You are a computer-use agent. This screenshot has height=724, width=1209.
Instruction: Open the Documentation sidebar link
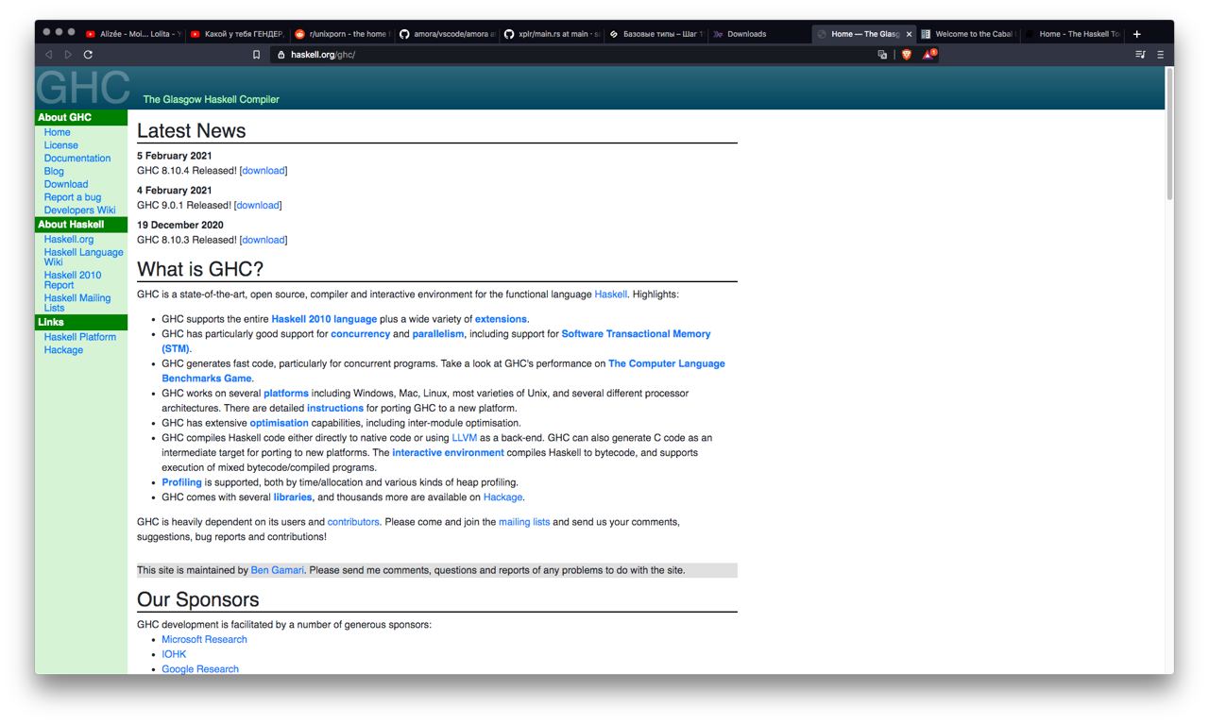(77, 159)
